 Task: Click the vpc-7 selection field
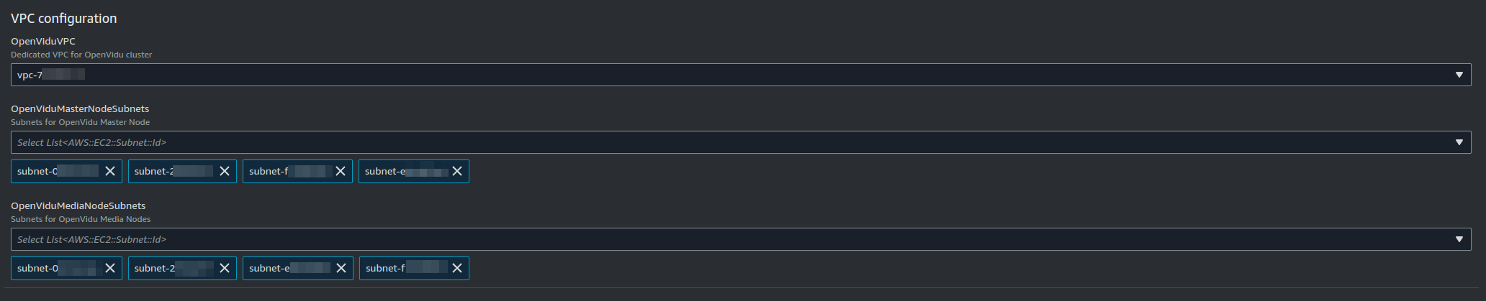click(x=741, y=75)
